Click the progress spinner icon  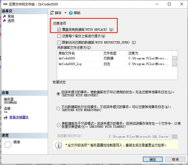pos(8,145)
